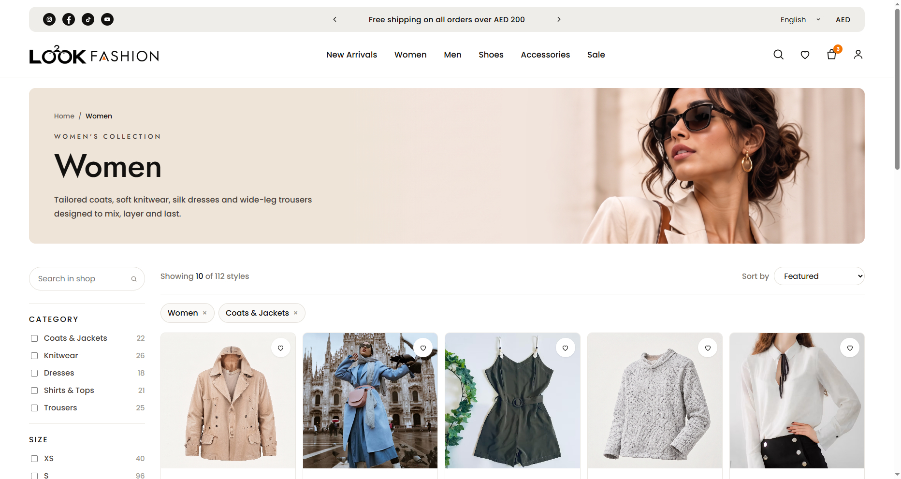Open the AED currency selector
Image resolution: width=901 pixels, height=479 pixels.
pyautogui.click(x=843, y=20)
